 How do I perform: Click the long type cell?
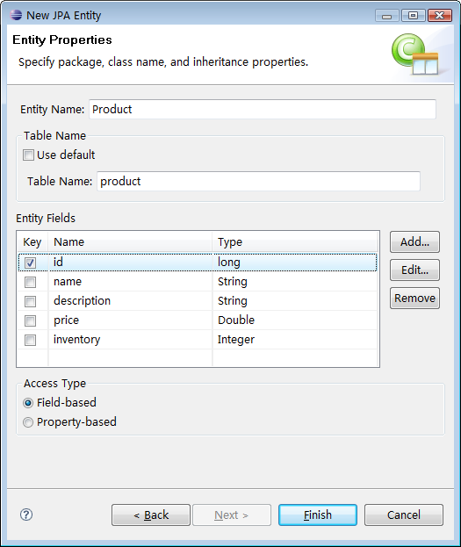point(229,263)
